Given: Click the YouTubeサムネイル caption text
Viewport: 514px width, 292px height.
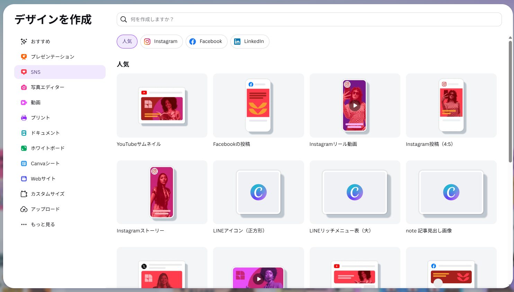Looking at the screenshot, I should [139, 144].
